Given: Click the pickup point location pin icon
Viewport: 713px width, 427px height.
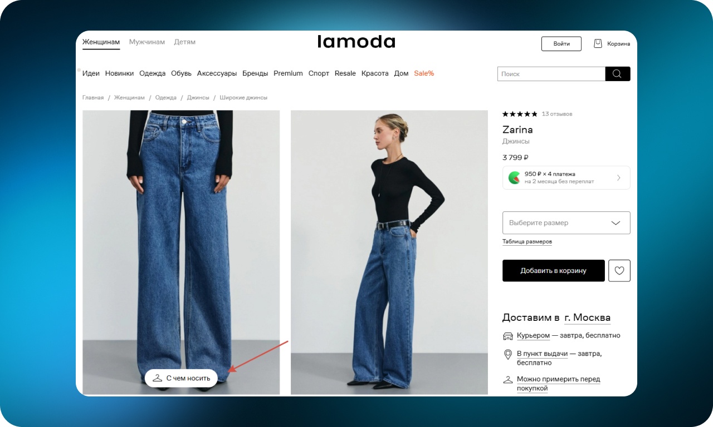Looking at the screenshot, I should pyautogui.click(x=508, y=354).
